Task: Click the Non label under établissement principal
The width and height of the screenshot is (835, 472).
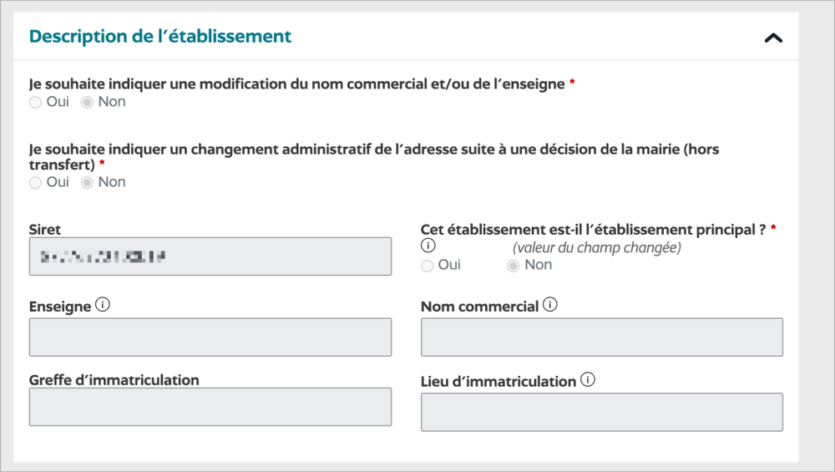Action: point(539,265)
